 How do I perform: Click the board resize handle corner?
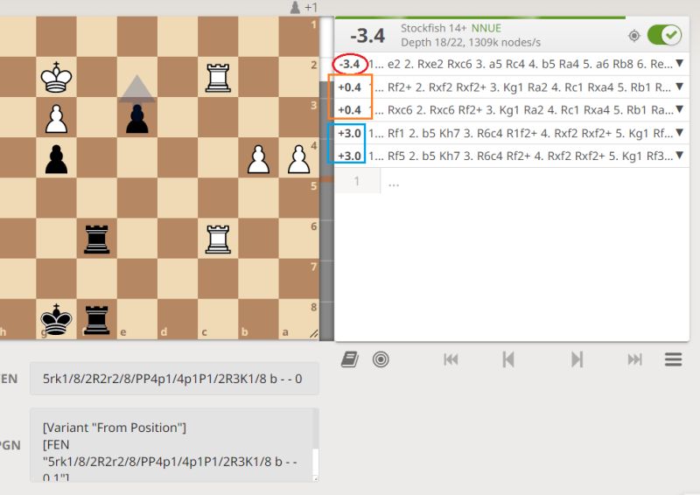coord(314,333)
